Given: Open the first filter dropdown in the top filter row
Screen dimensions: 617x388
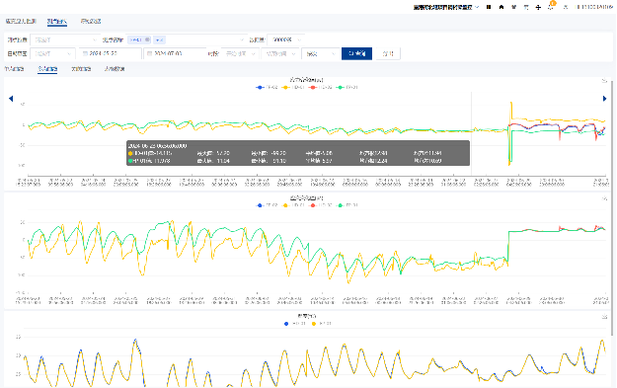Looking at the screenshot, I should 65,39.
